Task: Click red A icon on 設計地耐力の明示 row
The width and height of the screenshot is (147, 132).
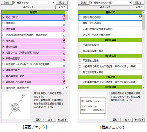Action: 141,16
